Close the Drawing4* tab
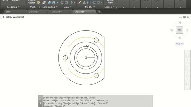191x107 pixels. [70, 12]
